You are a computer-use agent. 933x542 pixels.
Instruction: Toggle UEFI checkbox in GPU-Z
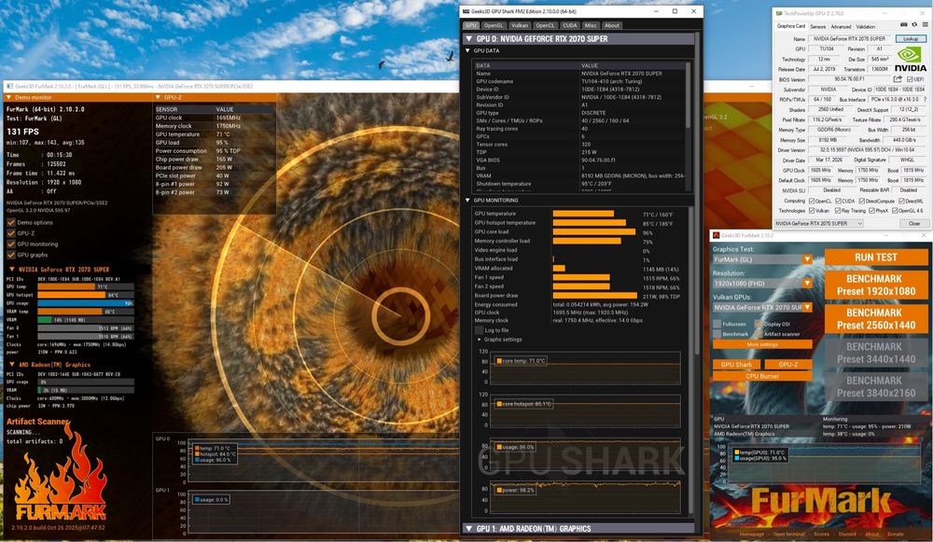tap(910, 79)
